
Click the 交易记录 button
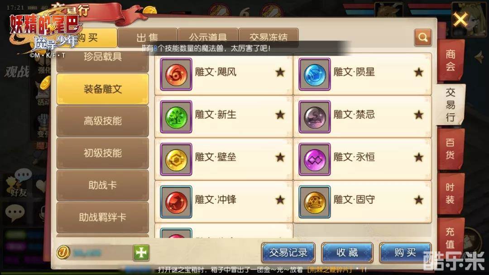288,252
